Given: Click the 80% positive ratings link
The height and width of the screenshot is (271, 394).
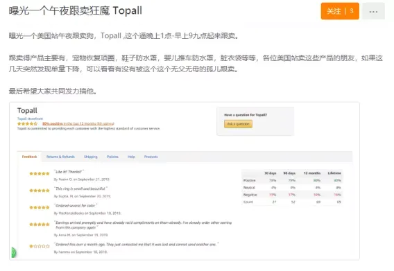Looking at the screenshot, I should [x=78, y=123].
